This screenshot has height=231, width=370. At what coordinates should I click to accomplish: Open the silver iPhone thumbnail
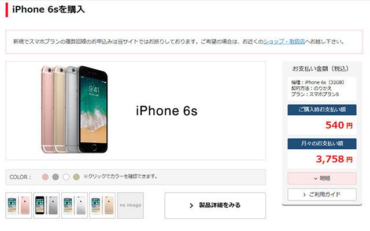click(75, 205)
